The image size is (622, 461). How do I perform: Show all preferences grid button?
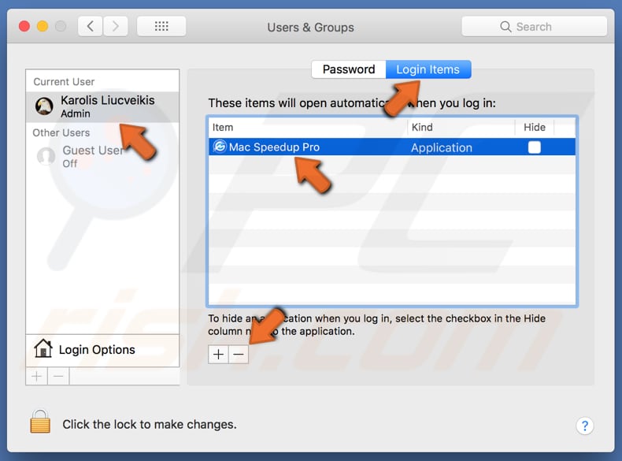click(161, 27)
